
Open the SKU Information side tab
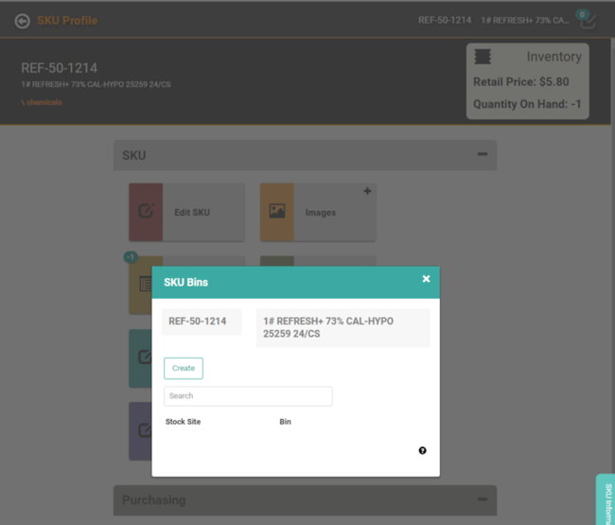[606, 499]
